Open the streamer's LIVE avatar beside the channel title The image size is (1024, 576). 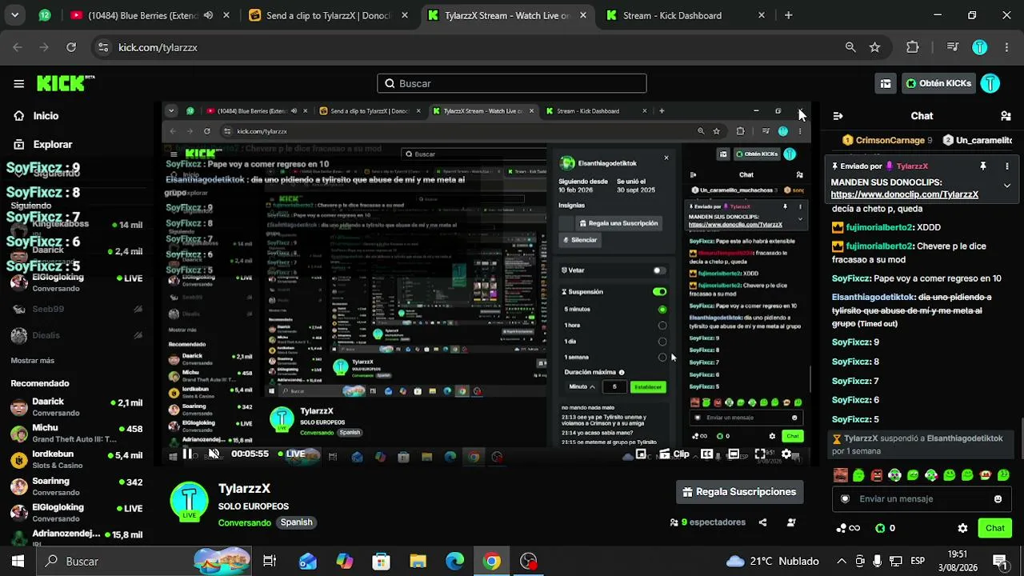tap(190, 501)
